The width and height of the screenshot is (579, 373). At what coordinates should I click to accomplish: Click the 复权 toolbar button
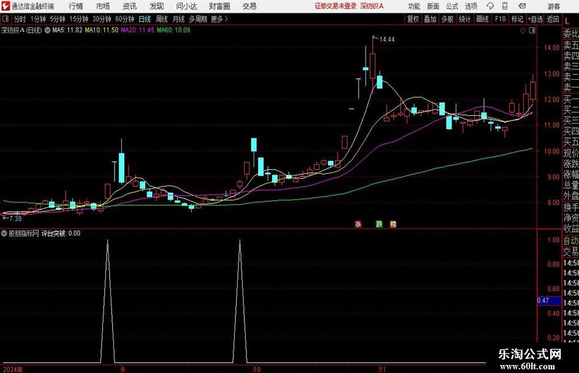click(x=413, y=19)
